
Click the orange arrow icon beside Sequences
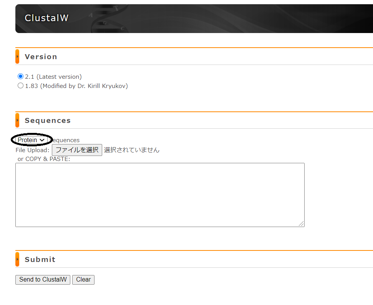[17, 120]
